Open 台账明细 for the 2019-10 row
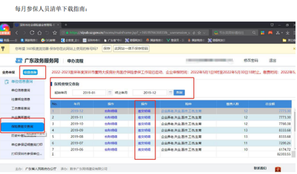Viewport: 297px width, 174px height. click(111, 124)
